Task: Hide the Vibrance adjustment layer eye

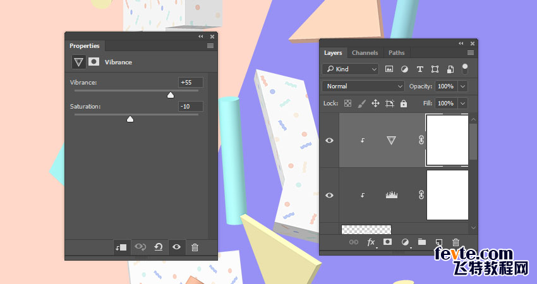Action: pyautogui.click(x=329, y=140)
